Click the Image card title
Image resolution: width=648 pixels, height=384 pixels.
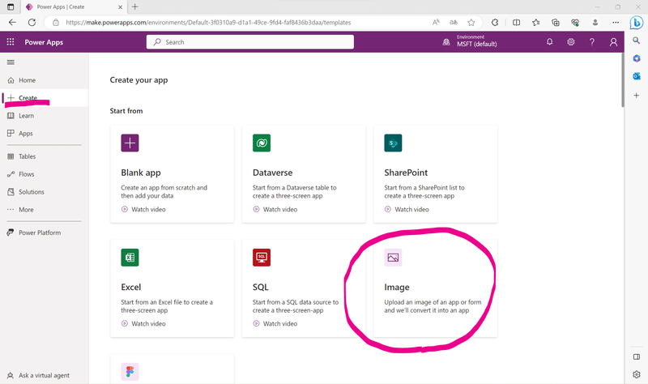[397, 288]
